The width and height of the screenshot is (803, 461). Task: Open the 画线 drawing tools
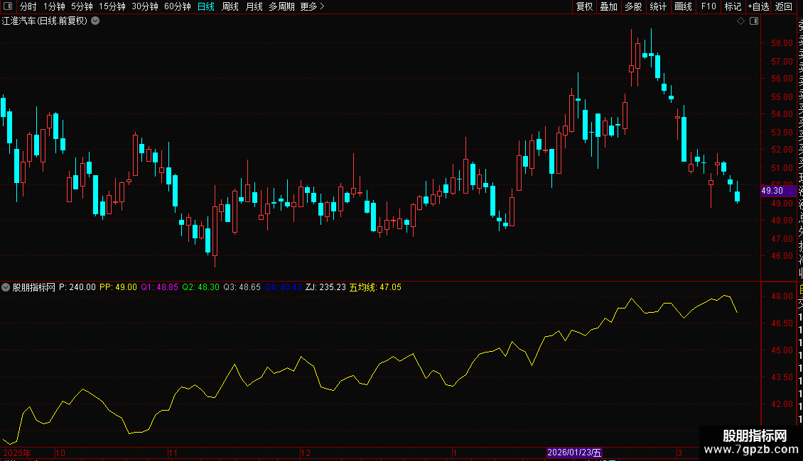(x=683, y=6)
